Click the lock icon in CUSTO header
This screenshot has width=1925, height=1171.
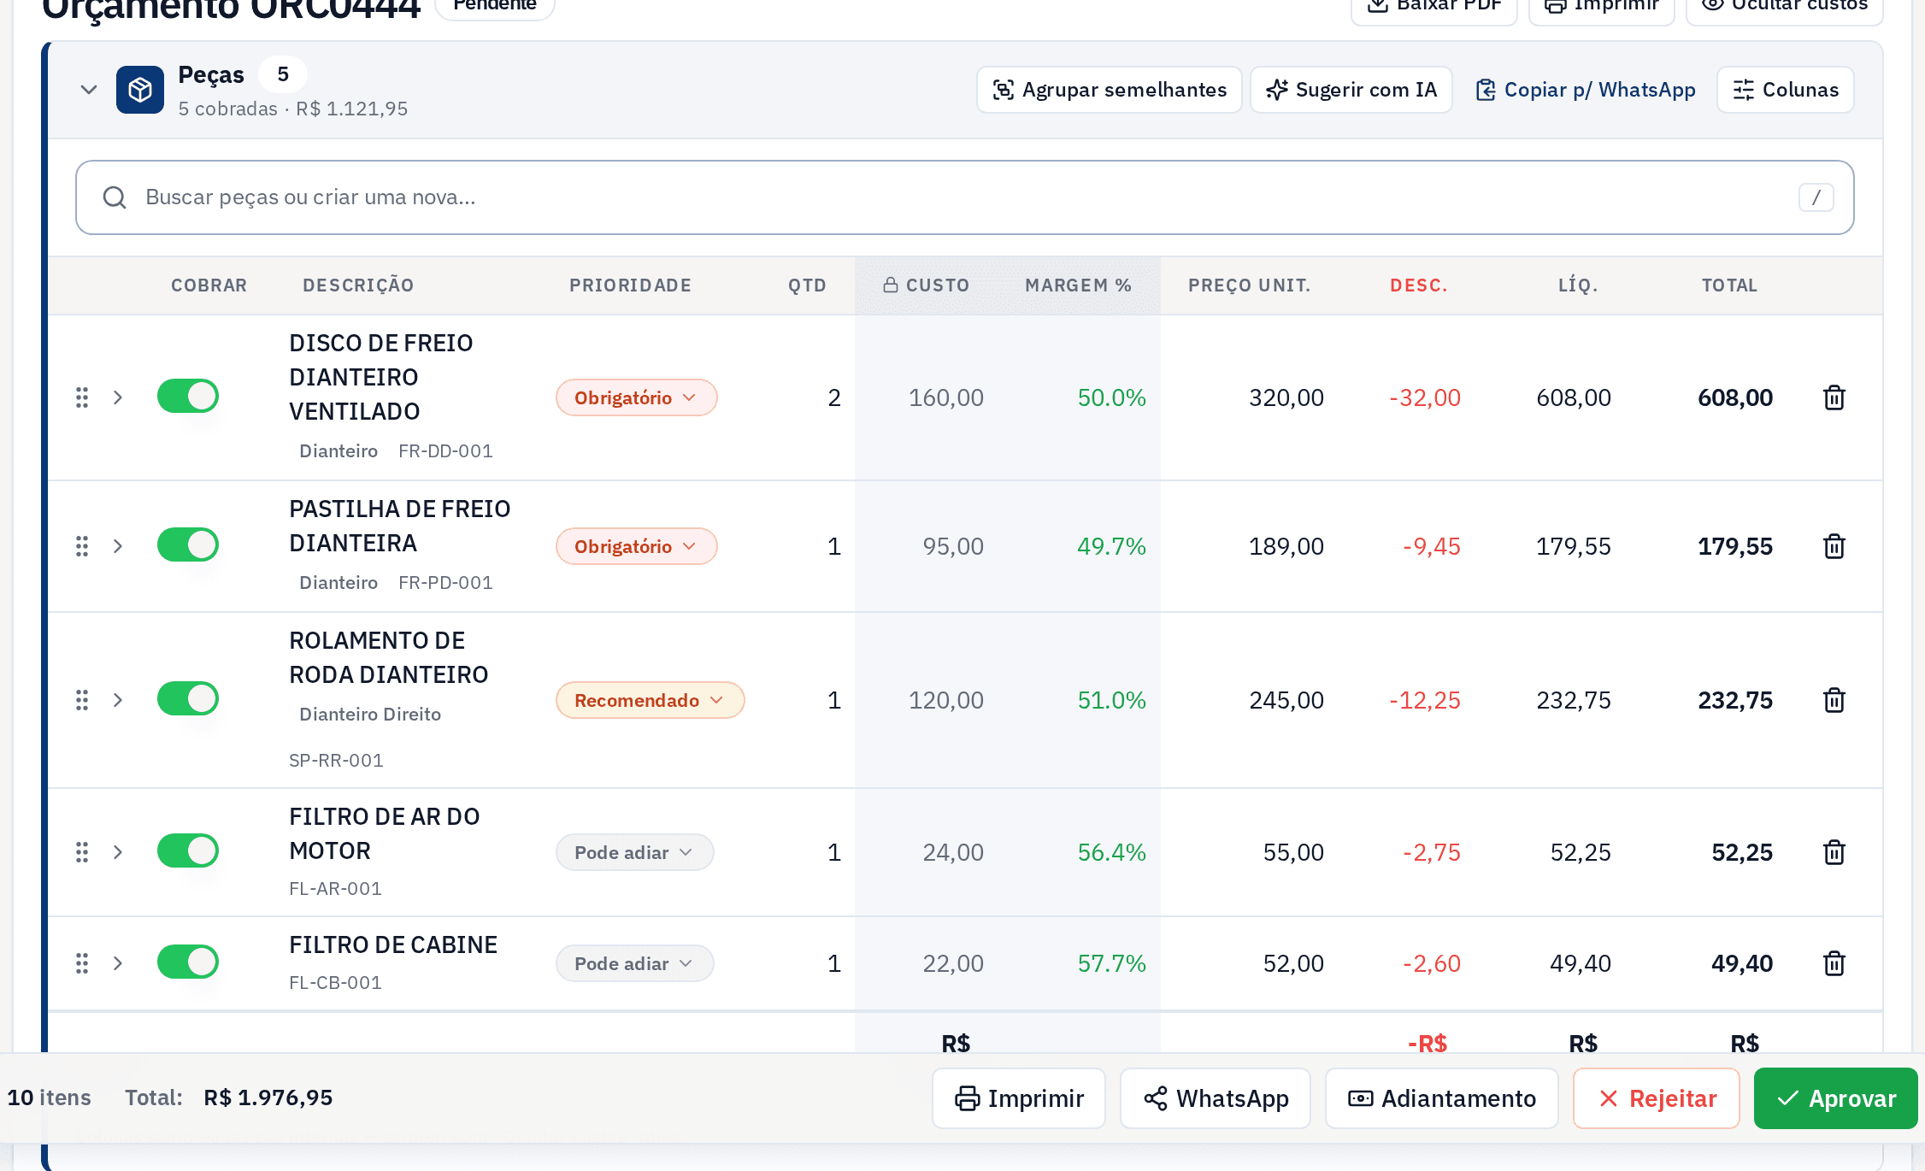coord(891,285)
